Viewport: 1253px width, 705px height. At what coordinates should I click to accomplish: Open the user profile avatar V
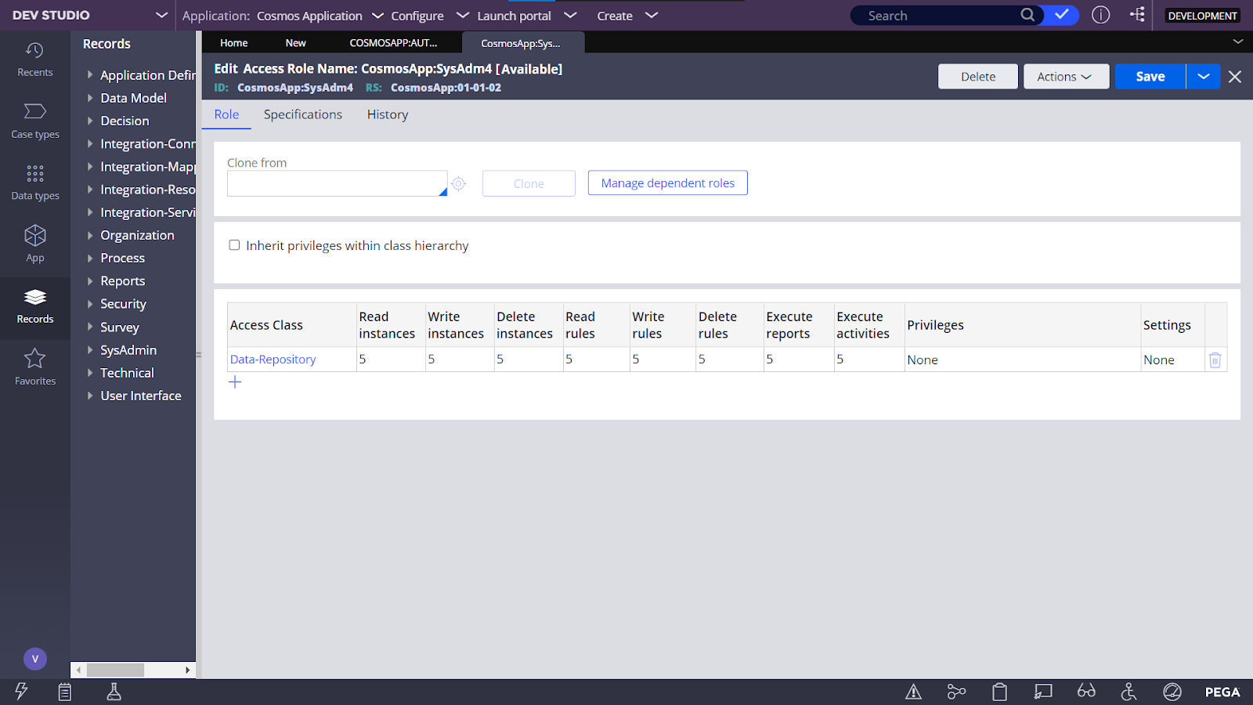point(35,659)
